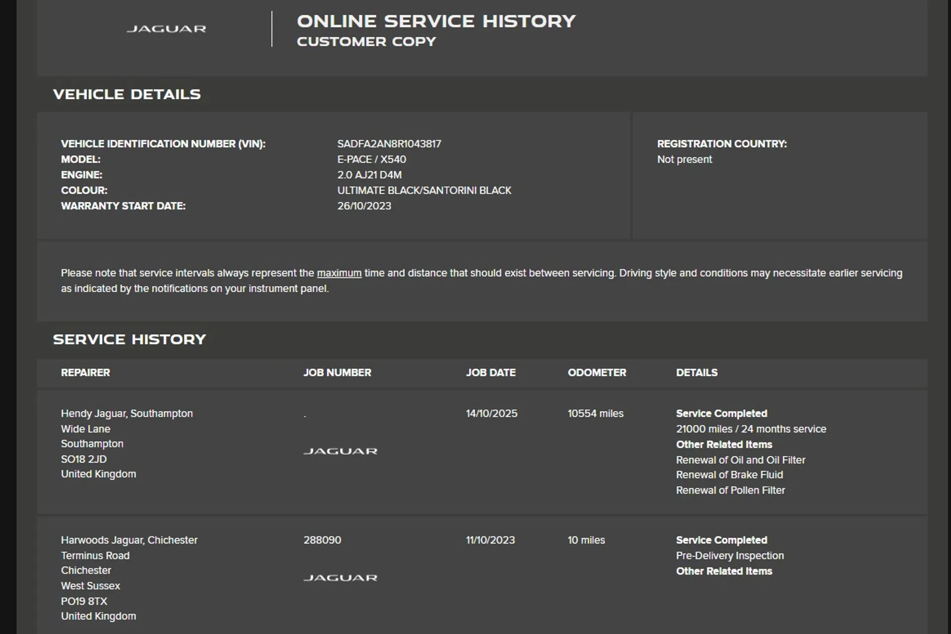Click the "Renewal of Pollen Filter" item
The width and height of the screenshot is (951, 634).
coord(731,490)
